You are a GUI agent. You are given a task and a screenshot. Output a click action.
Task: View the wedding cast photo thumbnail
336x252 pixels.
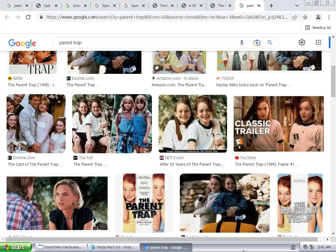pyautogui.click(x=36, y=124)
